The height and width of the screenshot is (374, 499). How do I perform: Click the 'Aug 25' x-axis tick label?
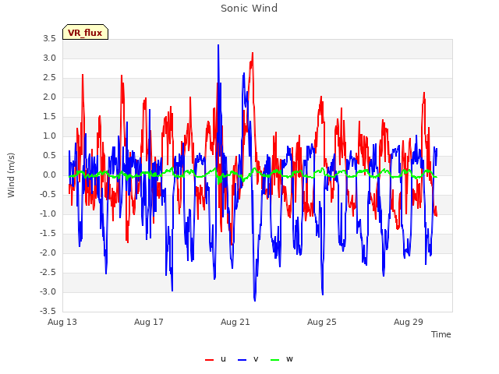322,322
